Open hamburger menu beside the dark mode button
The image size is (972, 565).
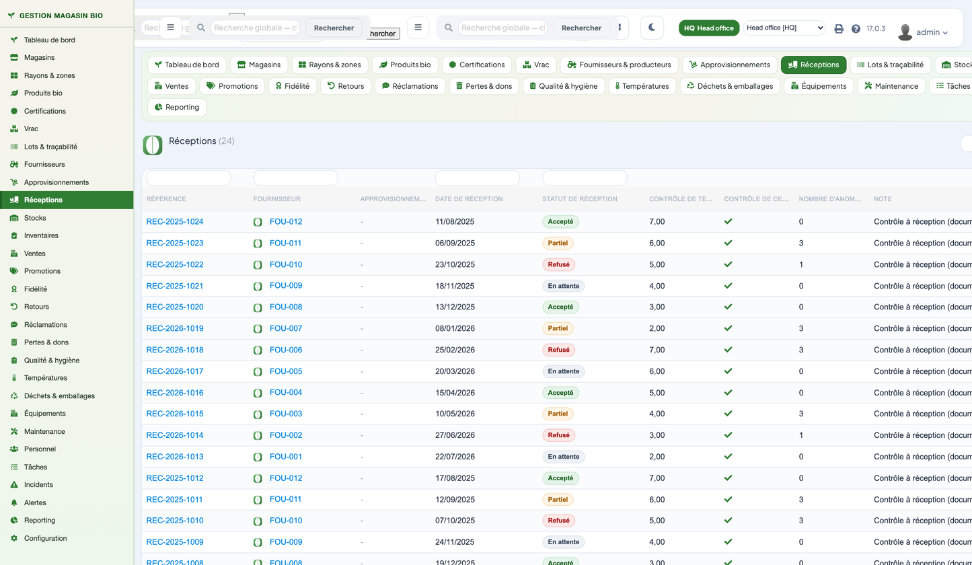coord(418,28)
